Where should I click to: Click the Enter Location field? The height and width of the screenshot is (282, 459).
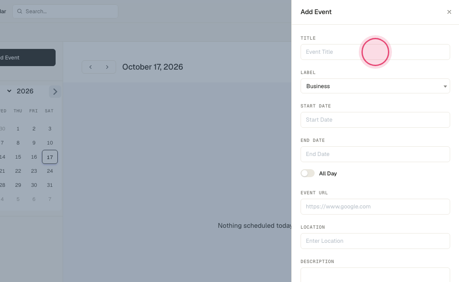click(375, 241)
